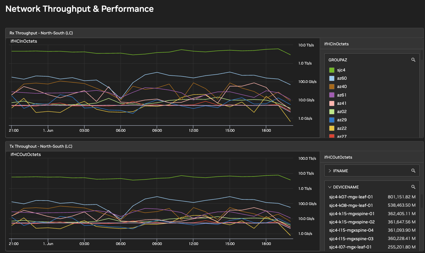The image size is (425, 253).
Task: Click the ifHCInOctets legend panel header
Action: (x=336, y=44)
